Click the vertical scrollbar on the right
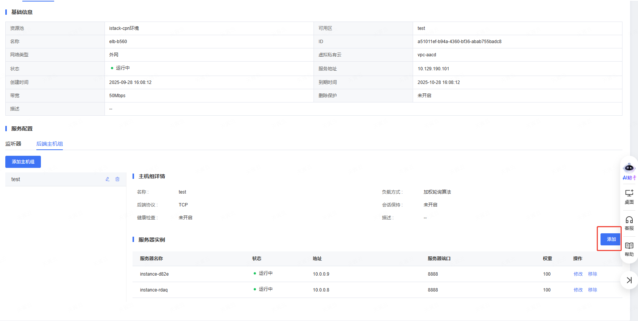Screen dimensions: 638x321 tap(634, 113)
